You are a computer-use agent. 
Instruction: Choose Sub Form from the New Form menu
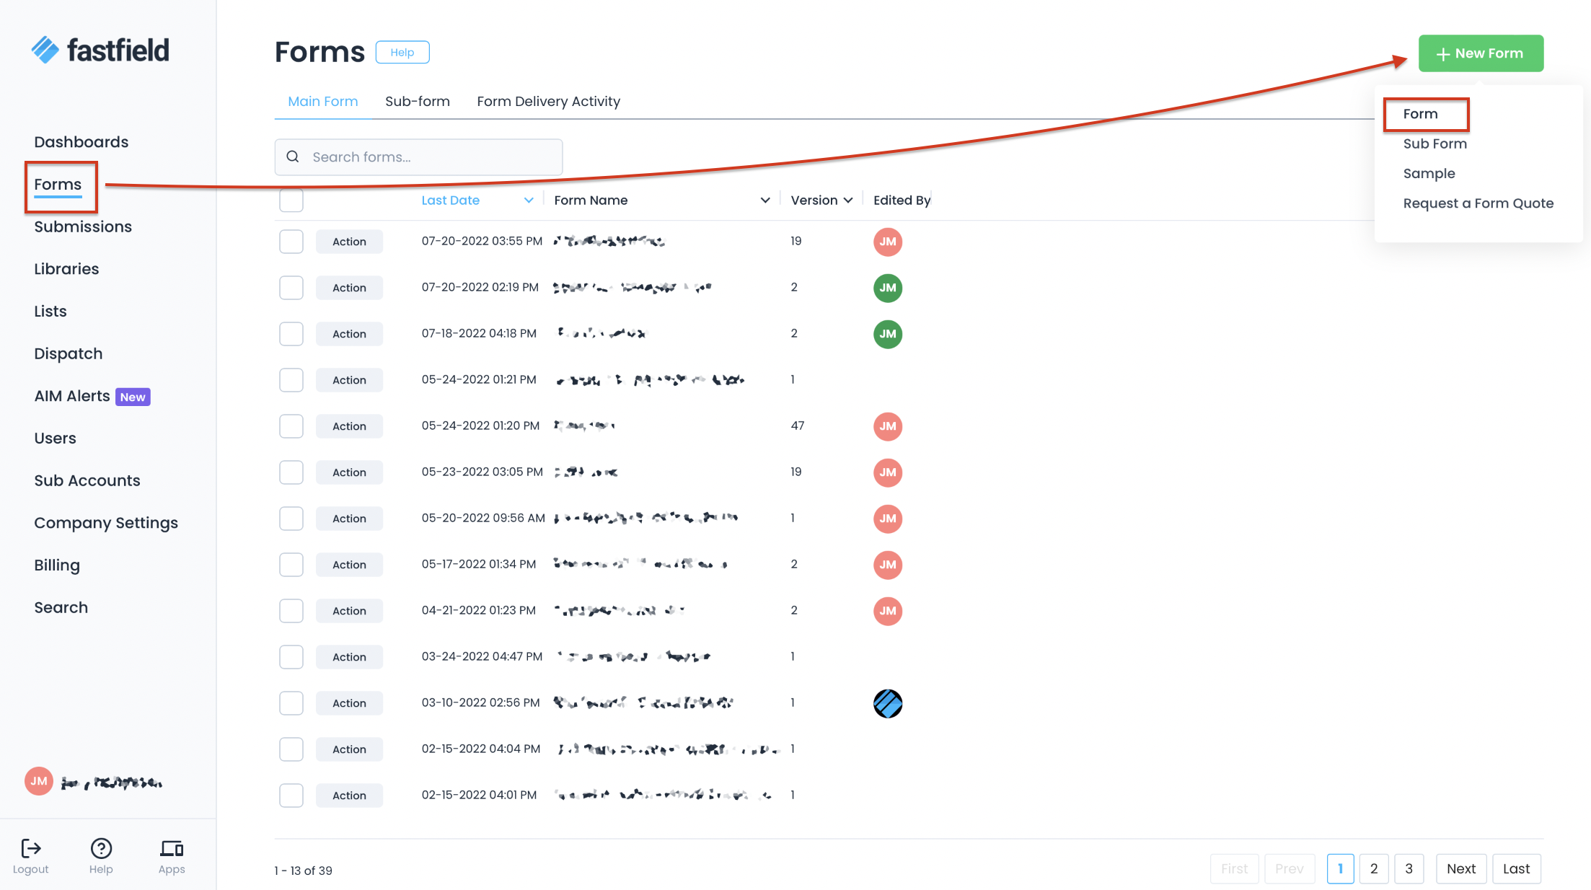click(1434, 144)
